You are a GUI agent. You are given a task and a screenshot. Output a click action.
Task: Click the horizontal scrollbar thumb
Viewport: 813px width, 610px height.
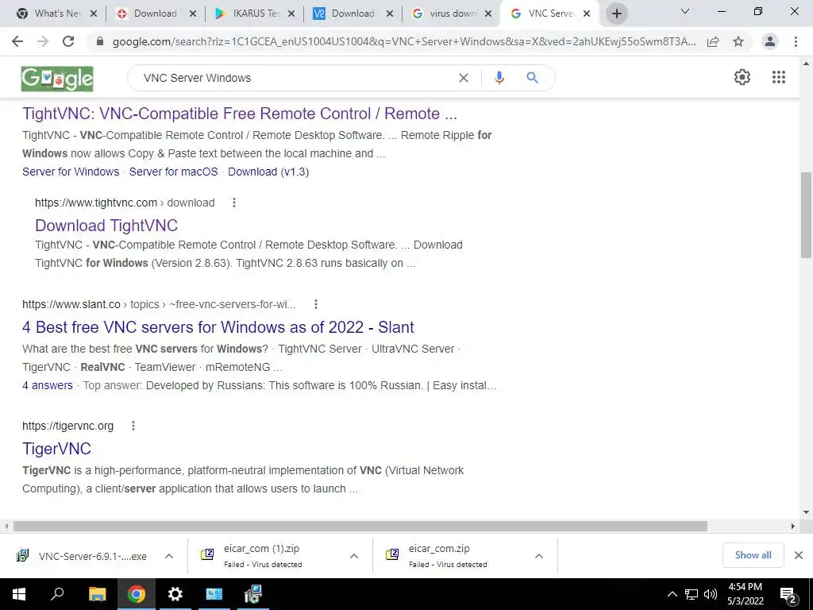point(360,526)
